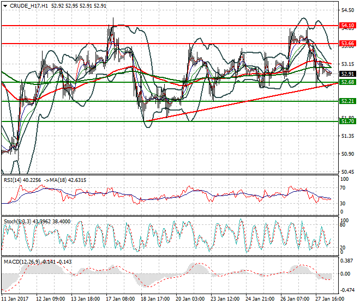Select the 53.15 price scale value
The height and width of the screenshot is (305, 360).
click(x=347, y=64)
